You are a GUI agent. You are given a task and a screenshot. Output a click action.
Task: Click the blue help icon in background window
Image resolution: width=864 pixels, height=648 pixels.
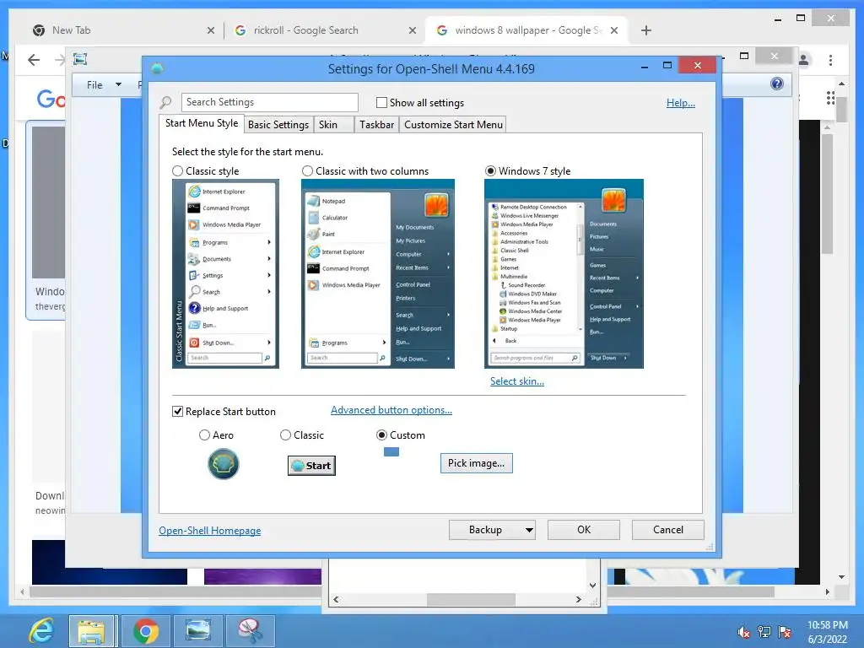pos(777,84)
